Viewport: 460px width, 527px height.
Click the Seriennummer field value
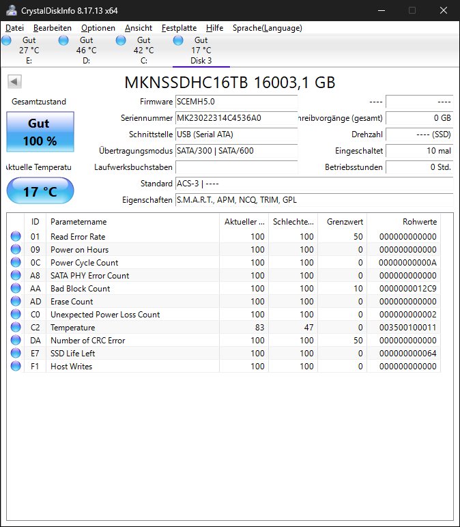click(237, 118)
